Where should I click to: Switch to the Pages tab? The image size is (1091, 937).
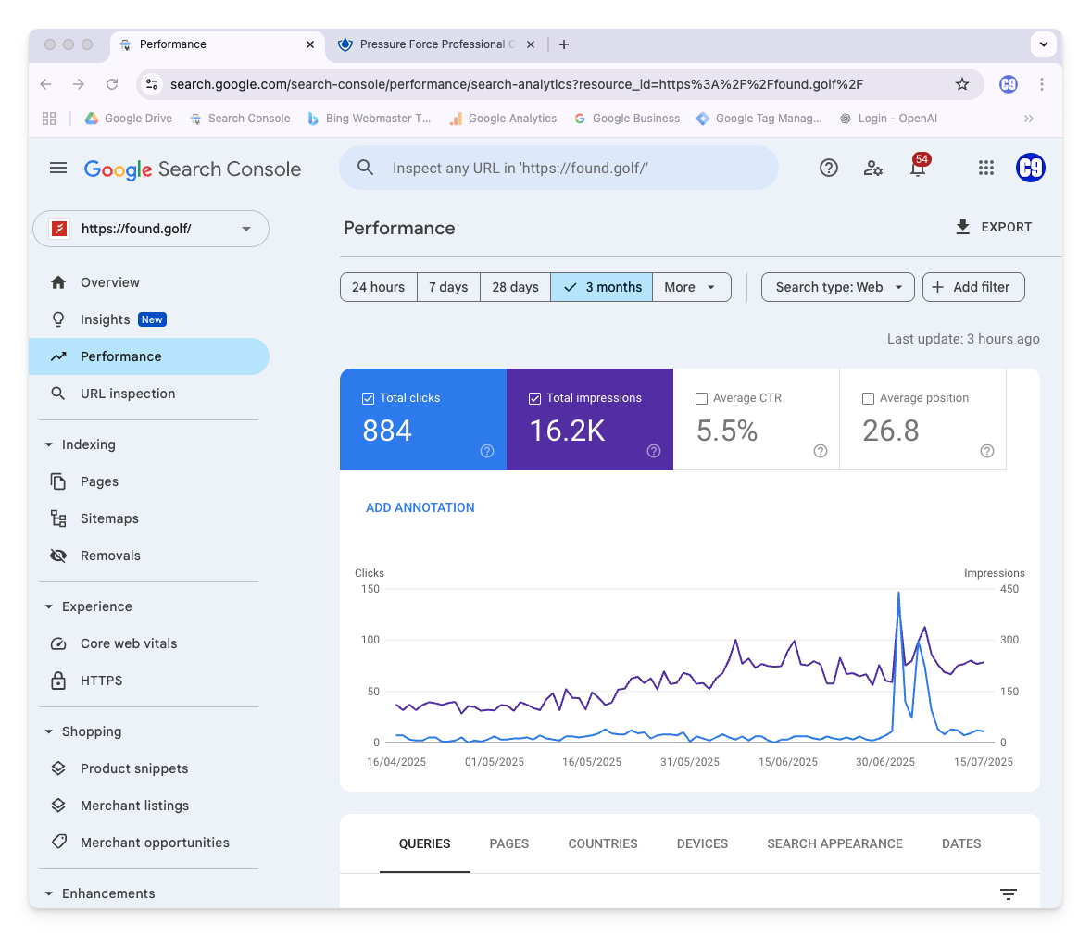[508, 843]
